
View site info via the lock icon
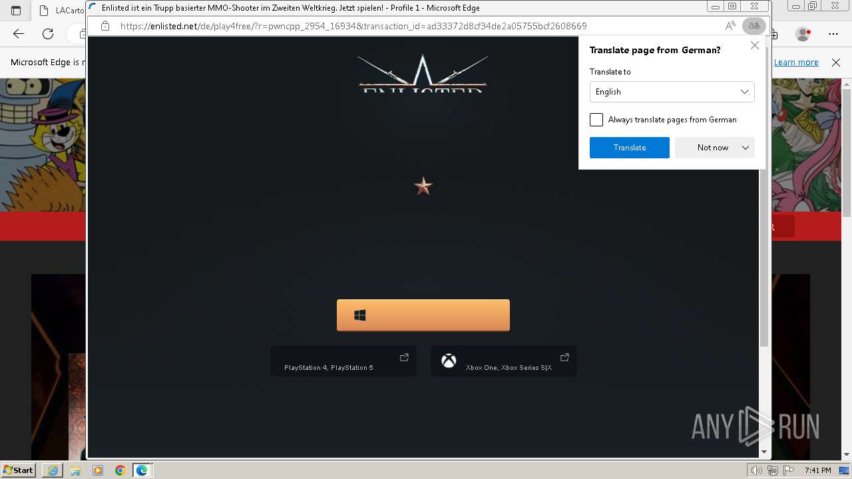[x=105, y=26]
